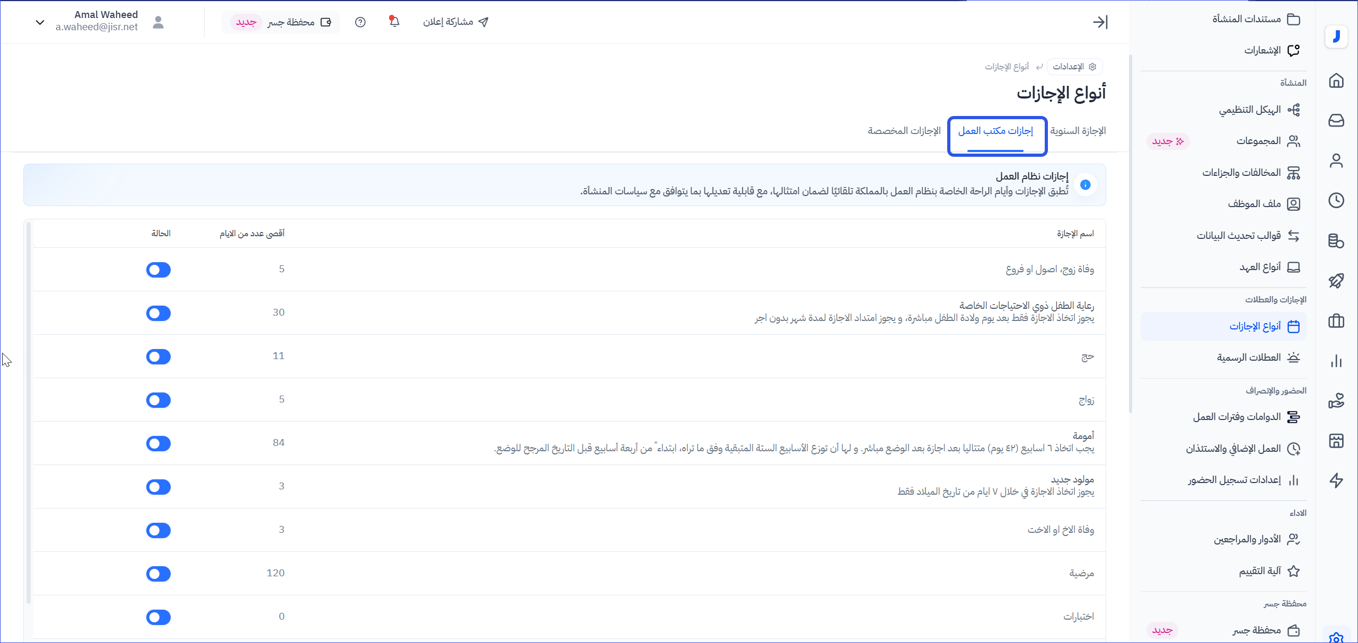Disable the زواج leave toggle

(x=158, y=400)
